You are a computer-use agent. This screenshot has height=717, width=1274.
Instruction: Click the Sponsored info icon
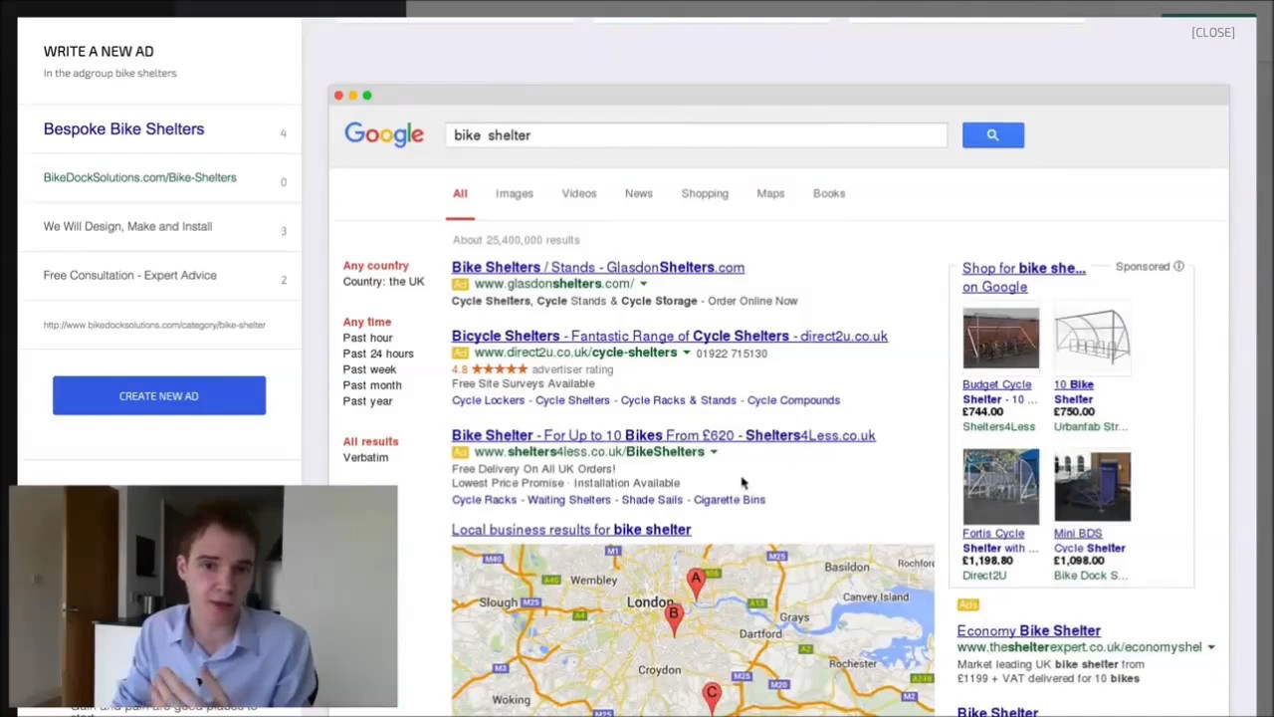(1178, 267)
